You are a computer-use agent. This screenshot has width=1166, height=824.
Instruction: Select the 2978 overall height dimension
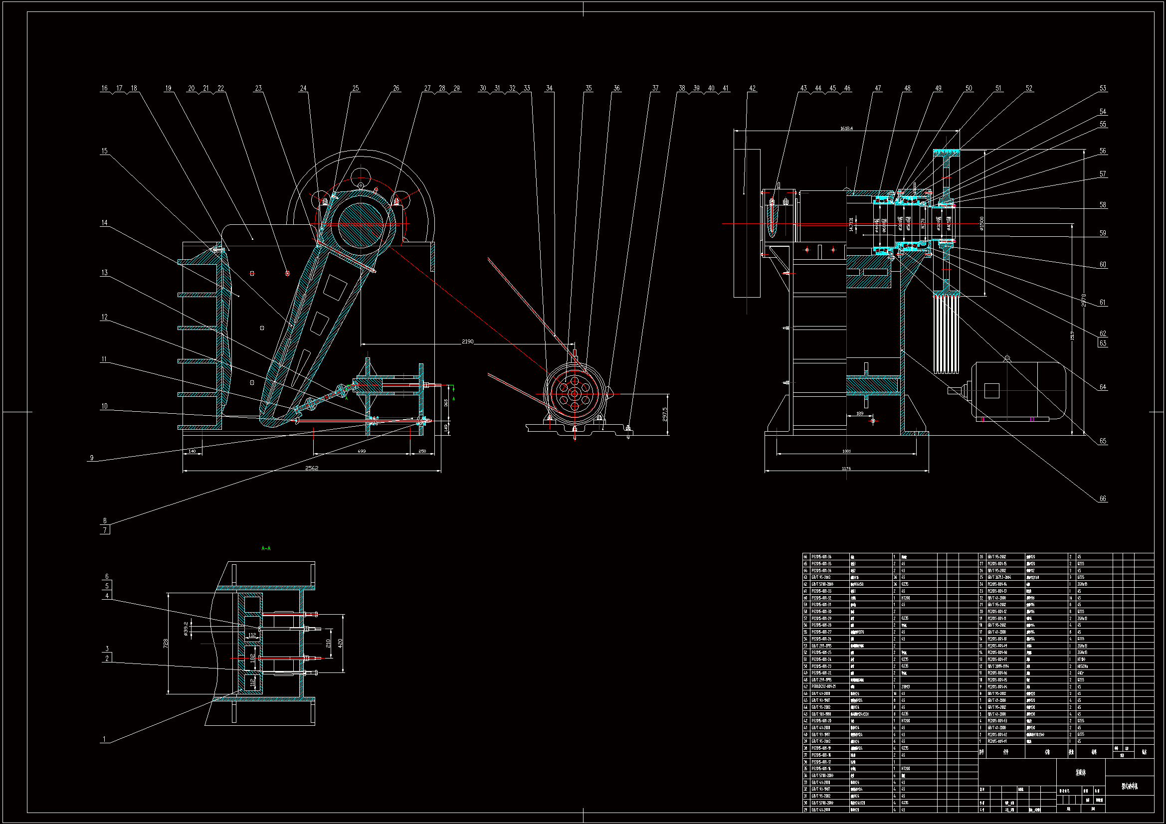point(1083,300)
